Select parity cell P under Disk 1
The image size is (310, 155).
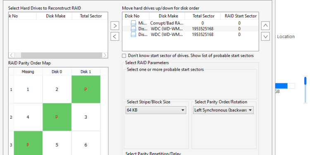click(x=86, y=89)
